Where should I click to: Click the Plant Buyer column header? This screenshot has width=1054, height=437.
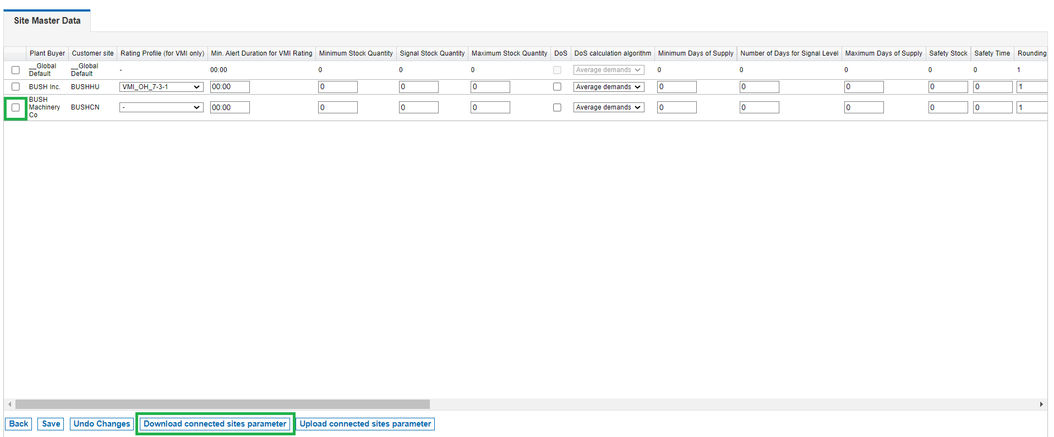(x=47, y=53)
